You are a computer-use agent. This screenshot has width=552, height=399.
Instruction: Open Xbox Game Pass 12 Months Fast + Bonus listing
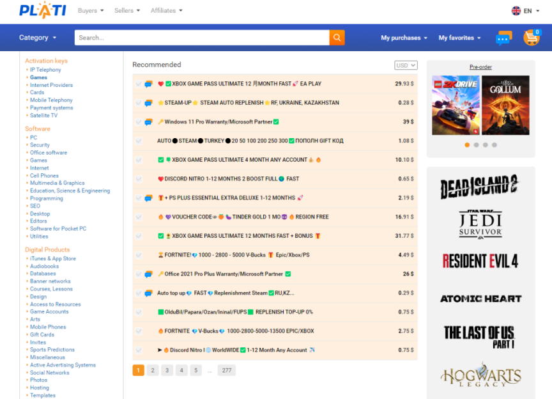[240, 236]
